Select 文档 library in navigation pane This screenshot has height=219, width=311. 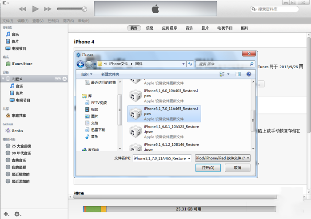pyautogui.click(x=92, y=123)
